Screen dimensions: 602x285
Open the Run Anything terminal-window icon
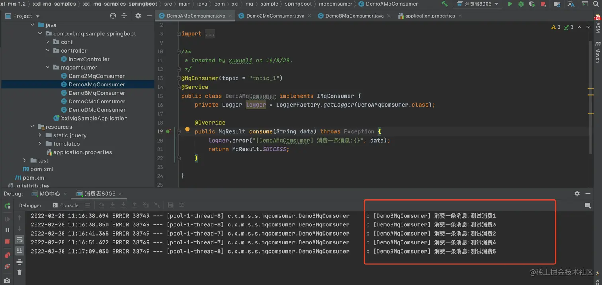pos(585,4)
